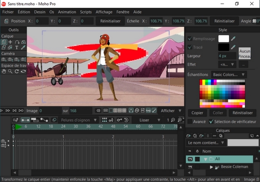Zoom out the timeline with minus magnifier
Screen dimensions: 260x182
173,120
